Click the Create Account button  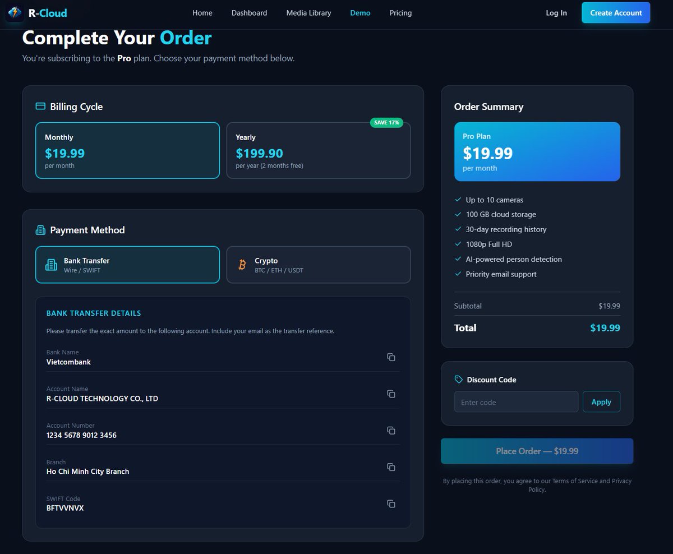pyautogui.click(x=616, y=13)
